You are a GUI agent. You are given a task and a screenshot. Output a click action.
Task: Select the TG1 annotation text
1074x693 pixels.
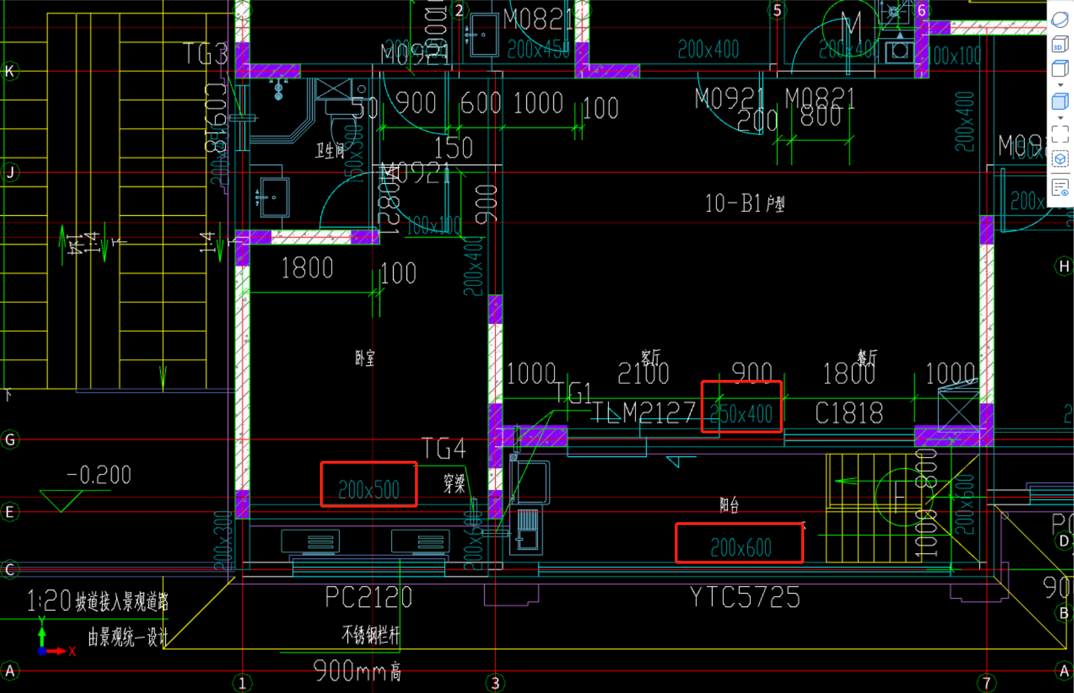[574, 393]
